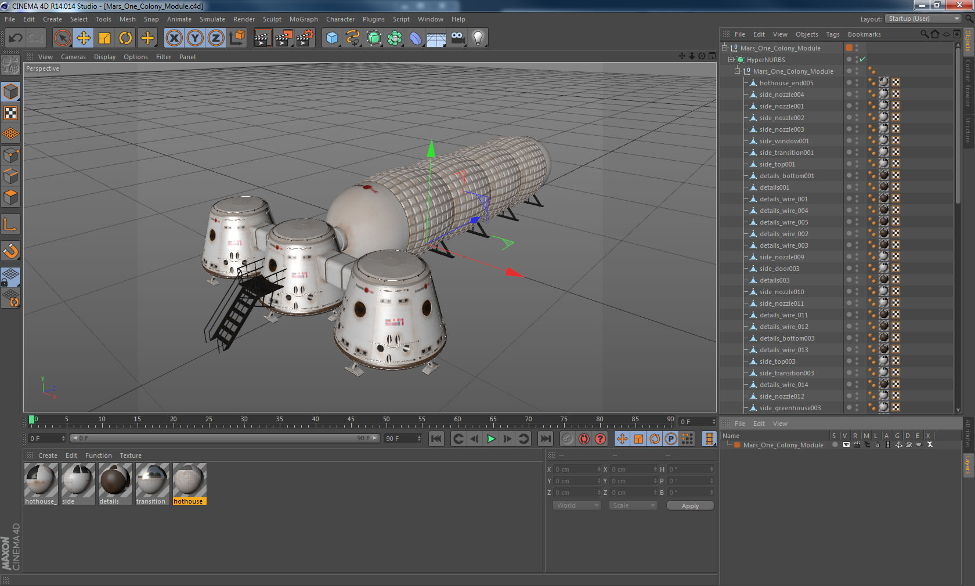The height and width of the screenshot is (586, 975).
Task: Collapse nested Mars_One_Colony_Module group
Action: (x=738, y=71)
